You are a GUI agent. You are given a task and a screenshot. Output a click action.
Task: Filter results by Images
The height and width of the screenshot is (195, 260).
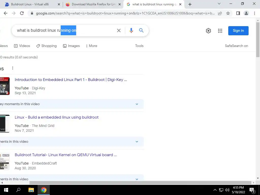pos(71,46)
